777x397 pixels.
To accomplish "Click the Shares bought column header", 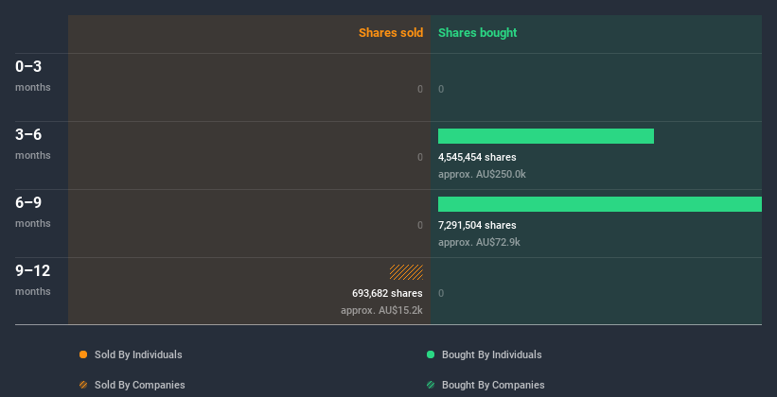I will coord(477,33).
